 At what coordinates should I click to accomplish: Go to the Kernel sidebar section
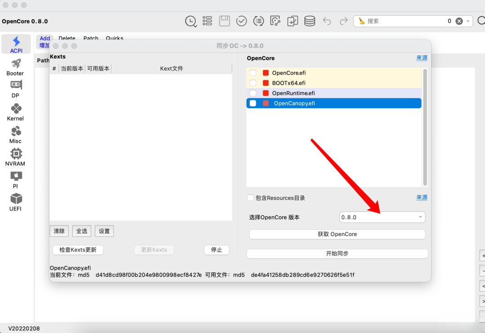[15, 112]
